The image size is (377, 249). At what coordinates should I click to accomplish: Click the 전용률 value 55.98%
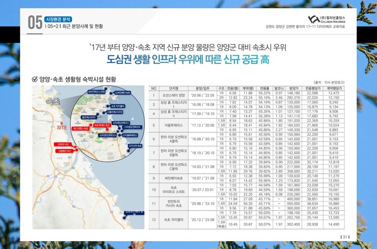tap(265, 176)
